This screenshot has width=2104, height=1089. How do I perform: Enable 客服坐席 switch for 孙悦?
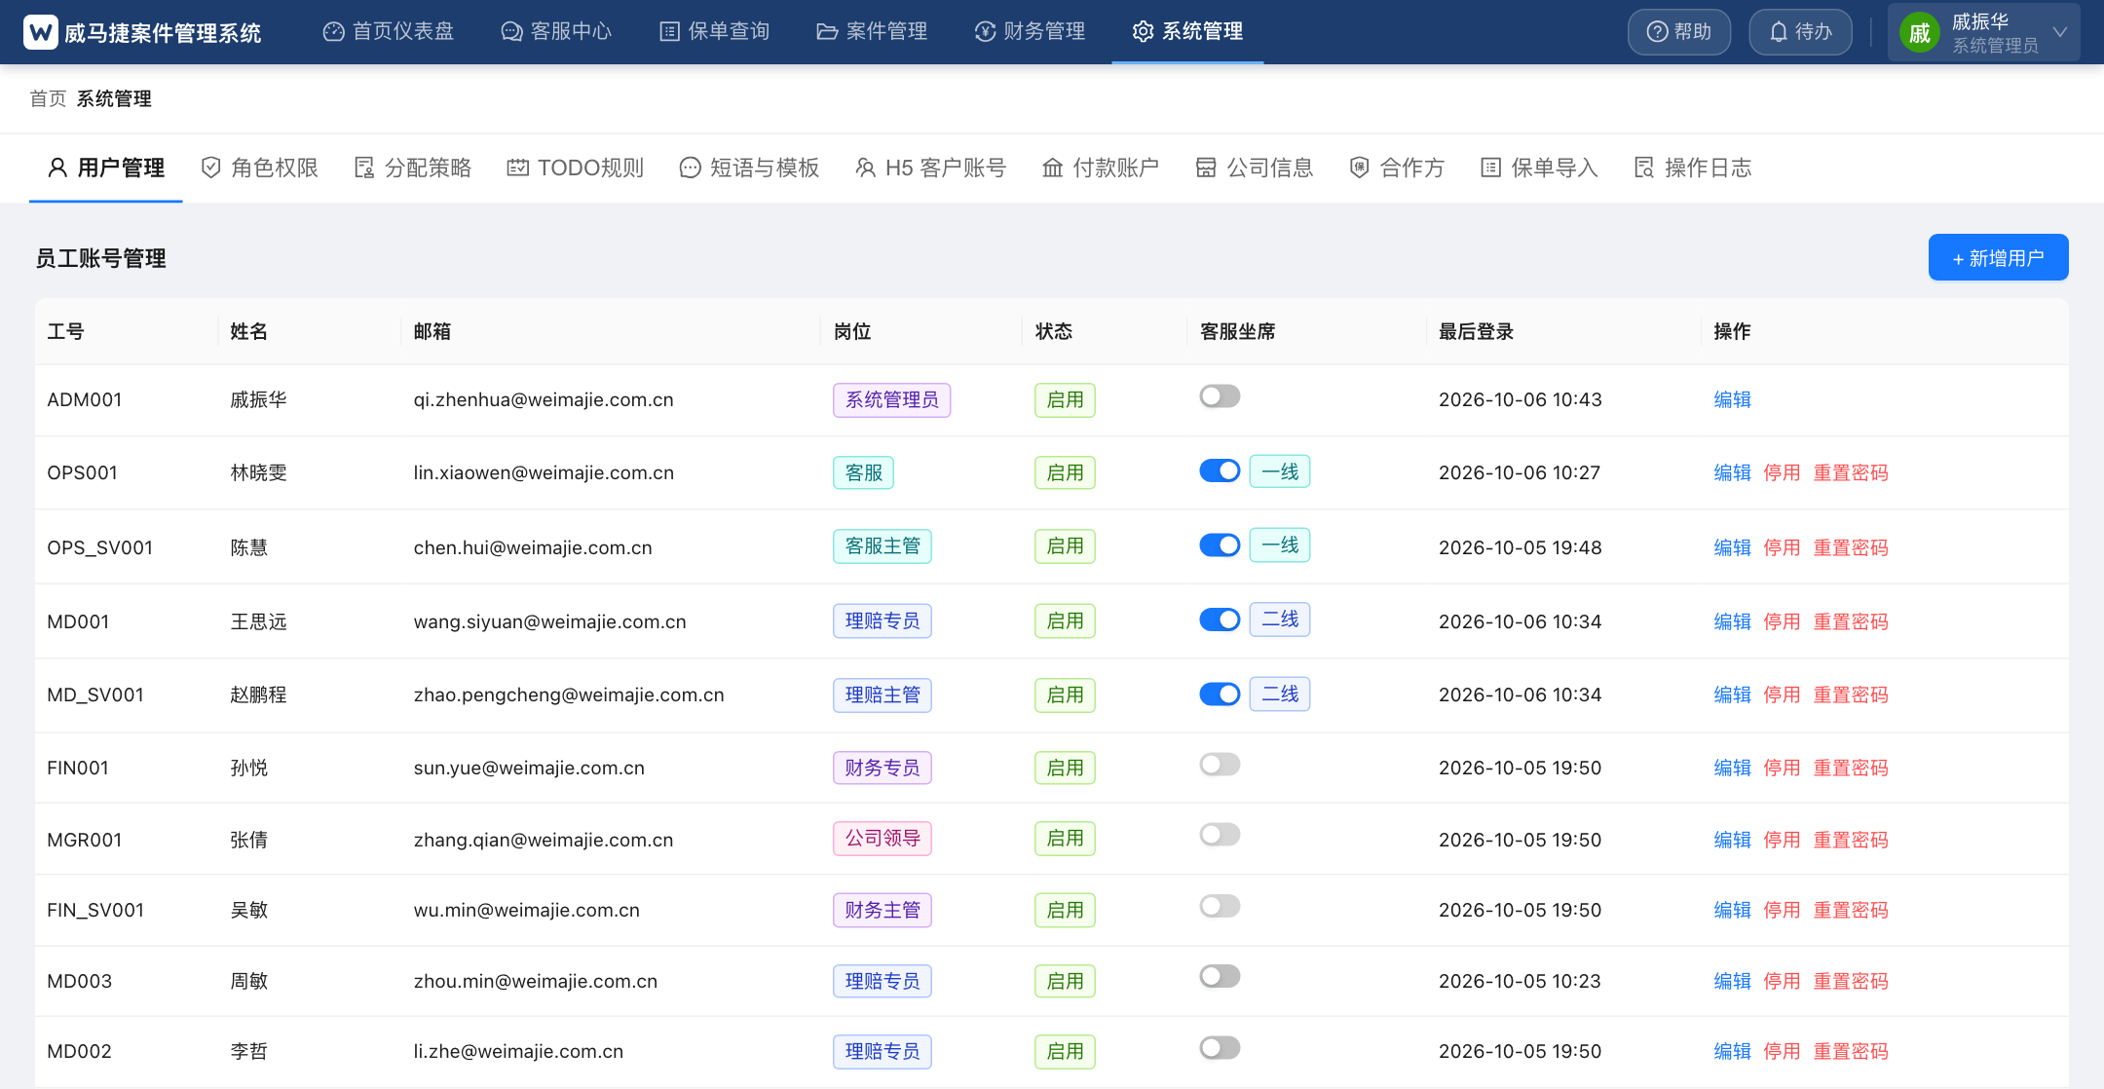1220,765
